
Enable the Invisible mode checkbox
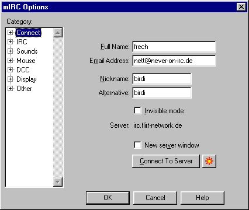[137, 111]
